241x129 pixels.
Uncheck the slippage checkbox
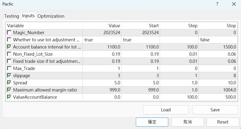pyautogui.click(x=9, y=75)
